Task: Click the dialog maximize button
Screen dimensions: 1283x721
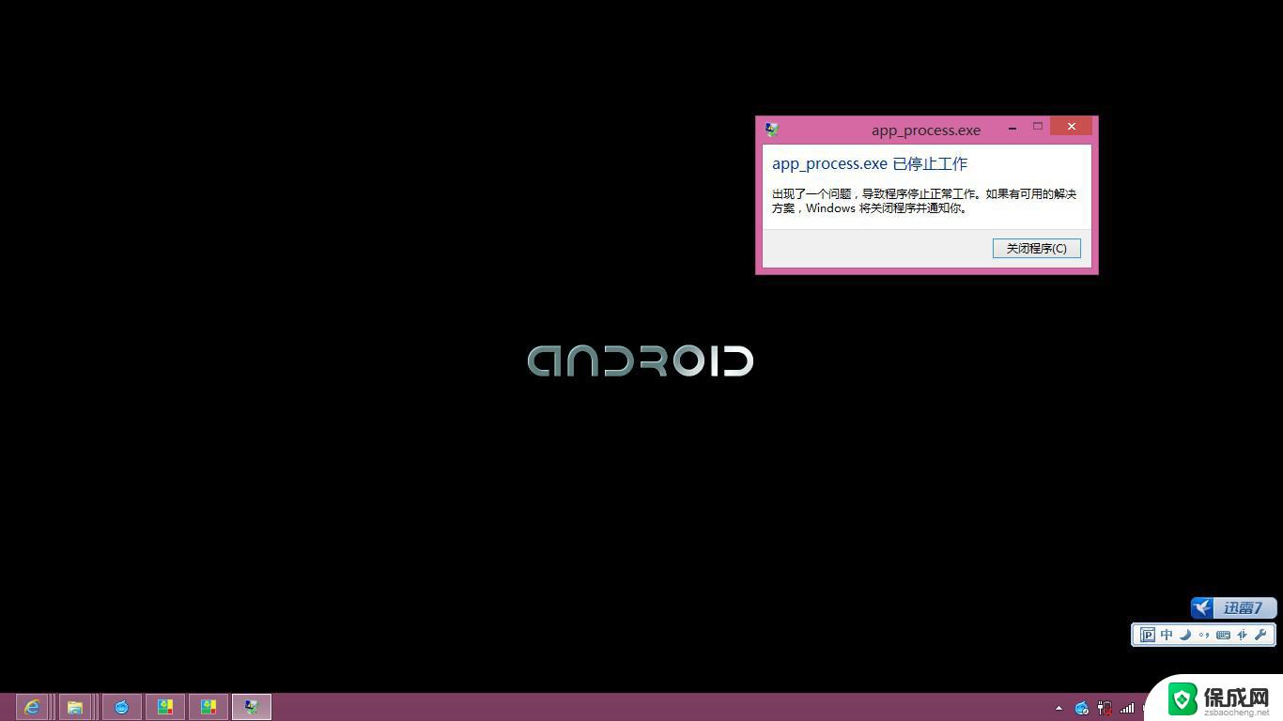Action: [1038, 126]
